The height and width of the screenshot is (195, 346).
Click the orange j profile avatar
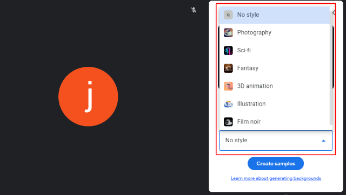88,96
